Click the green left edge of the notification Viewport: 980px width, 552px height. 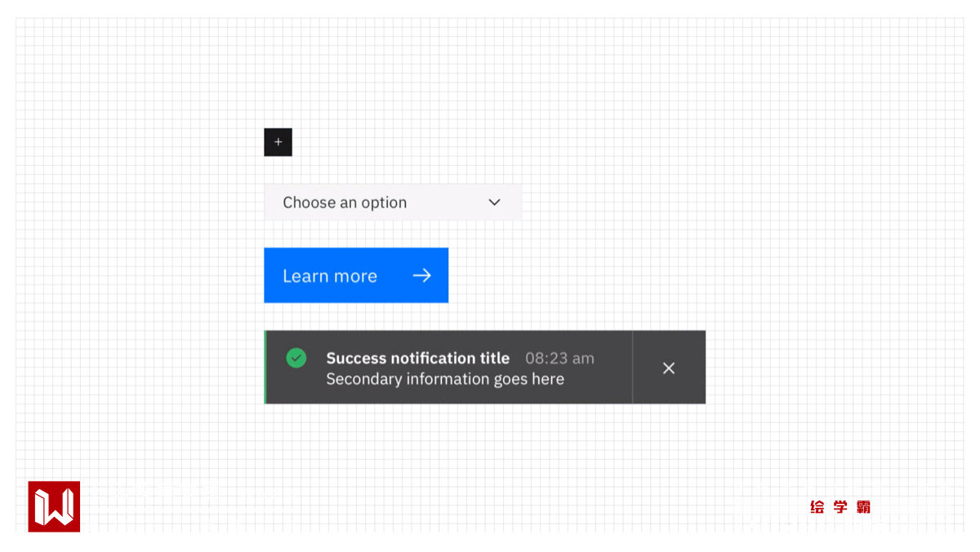(x=265, y=367)
